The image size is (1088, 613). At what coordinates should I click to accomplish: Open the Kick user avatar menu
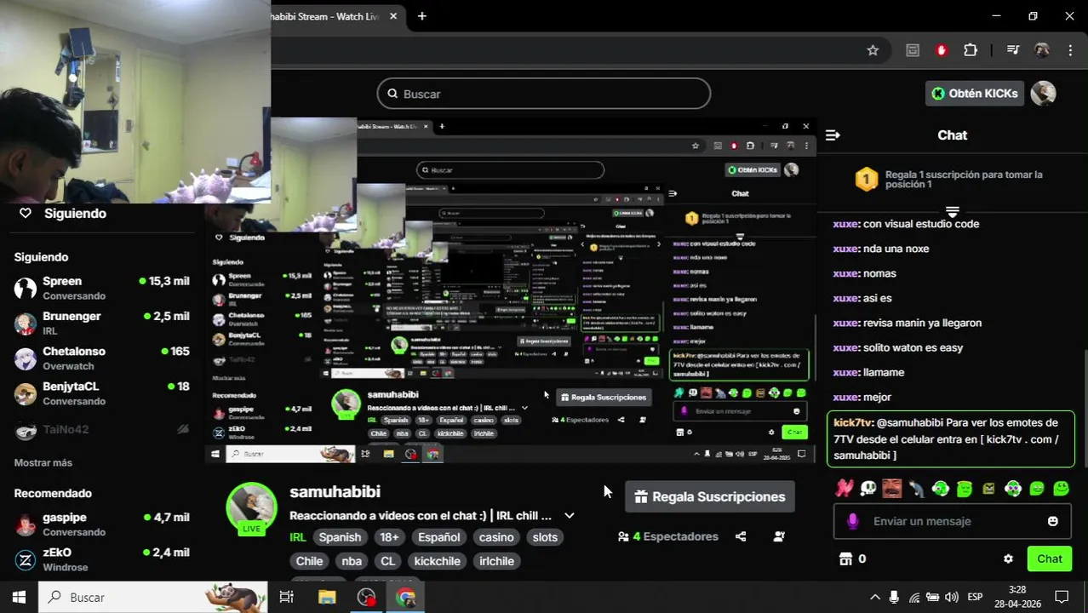(x=1043, y=94)
